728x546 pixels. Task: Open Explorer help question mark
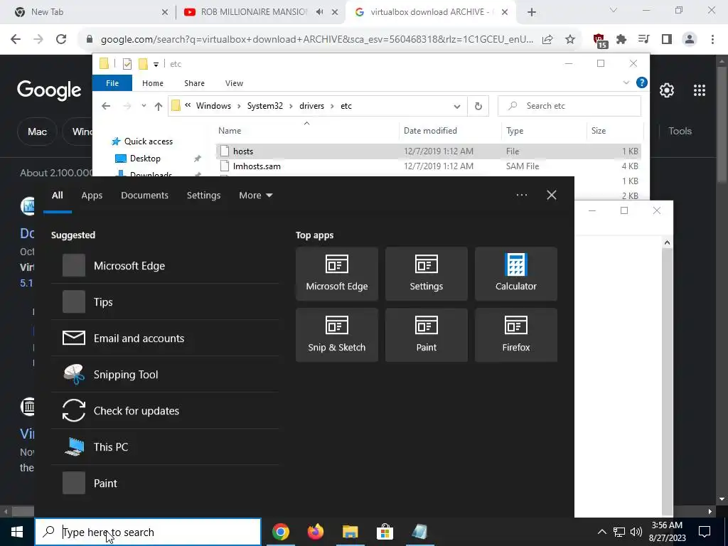click(642, 82)
